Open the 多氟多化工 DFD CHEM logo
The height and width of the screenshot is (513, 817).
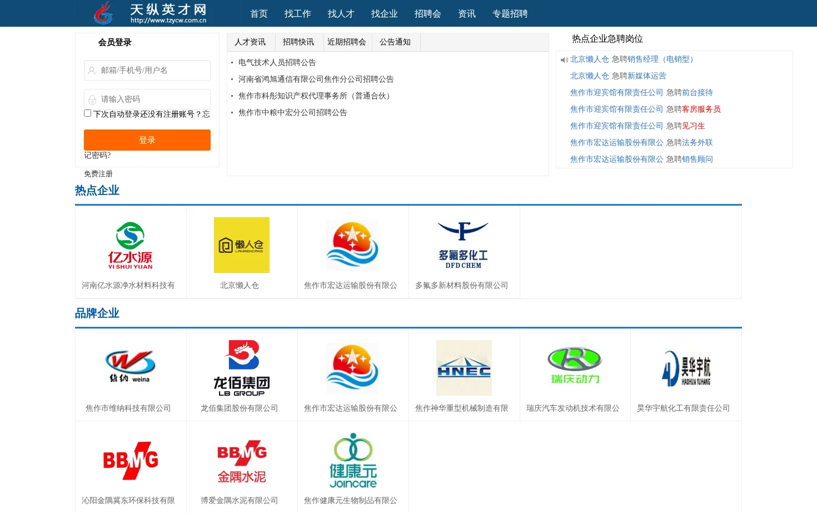464,245
